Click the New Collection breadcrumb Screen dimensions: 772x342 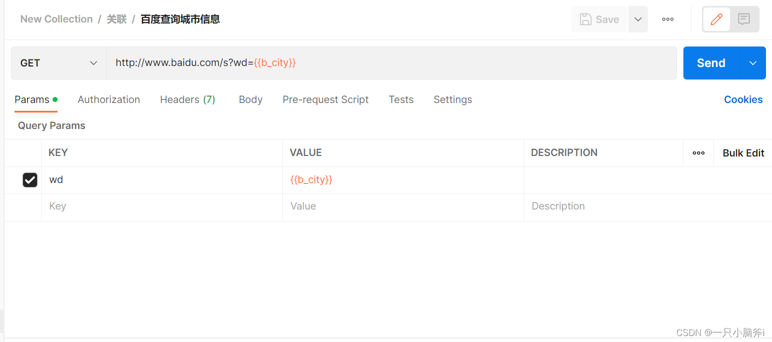click(57, 19)
